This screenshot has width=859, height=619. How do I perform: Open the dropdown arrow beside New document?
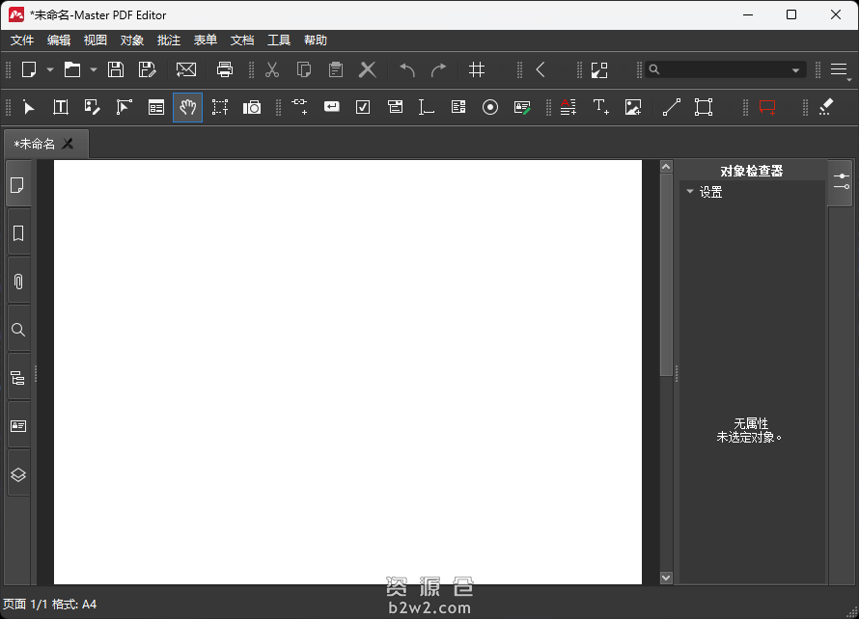pyautogui.click(x=50, y=69)
